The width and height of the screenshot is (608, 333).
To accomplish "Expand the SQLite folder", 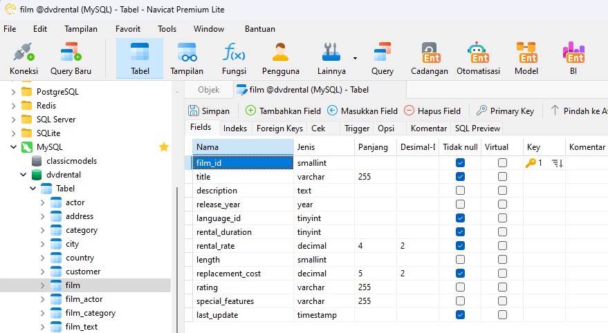I will click(14, 133).
